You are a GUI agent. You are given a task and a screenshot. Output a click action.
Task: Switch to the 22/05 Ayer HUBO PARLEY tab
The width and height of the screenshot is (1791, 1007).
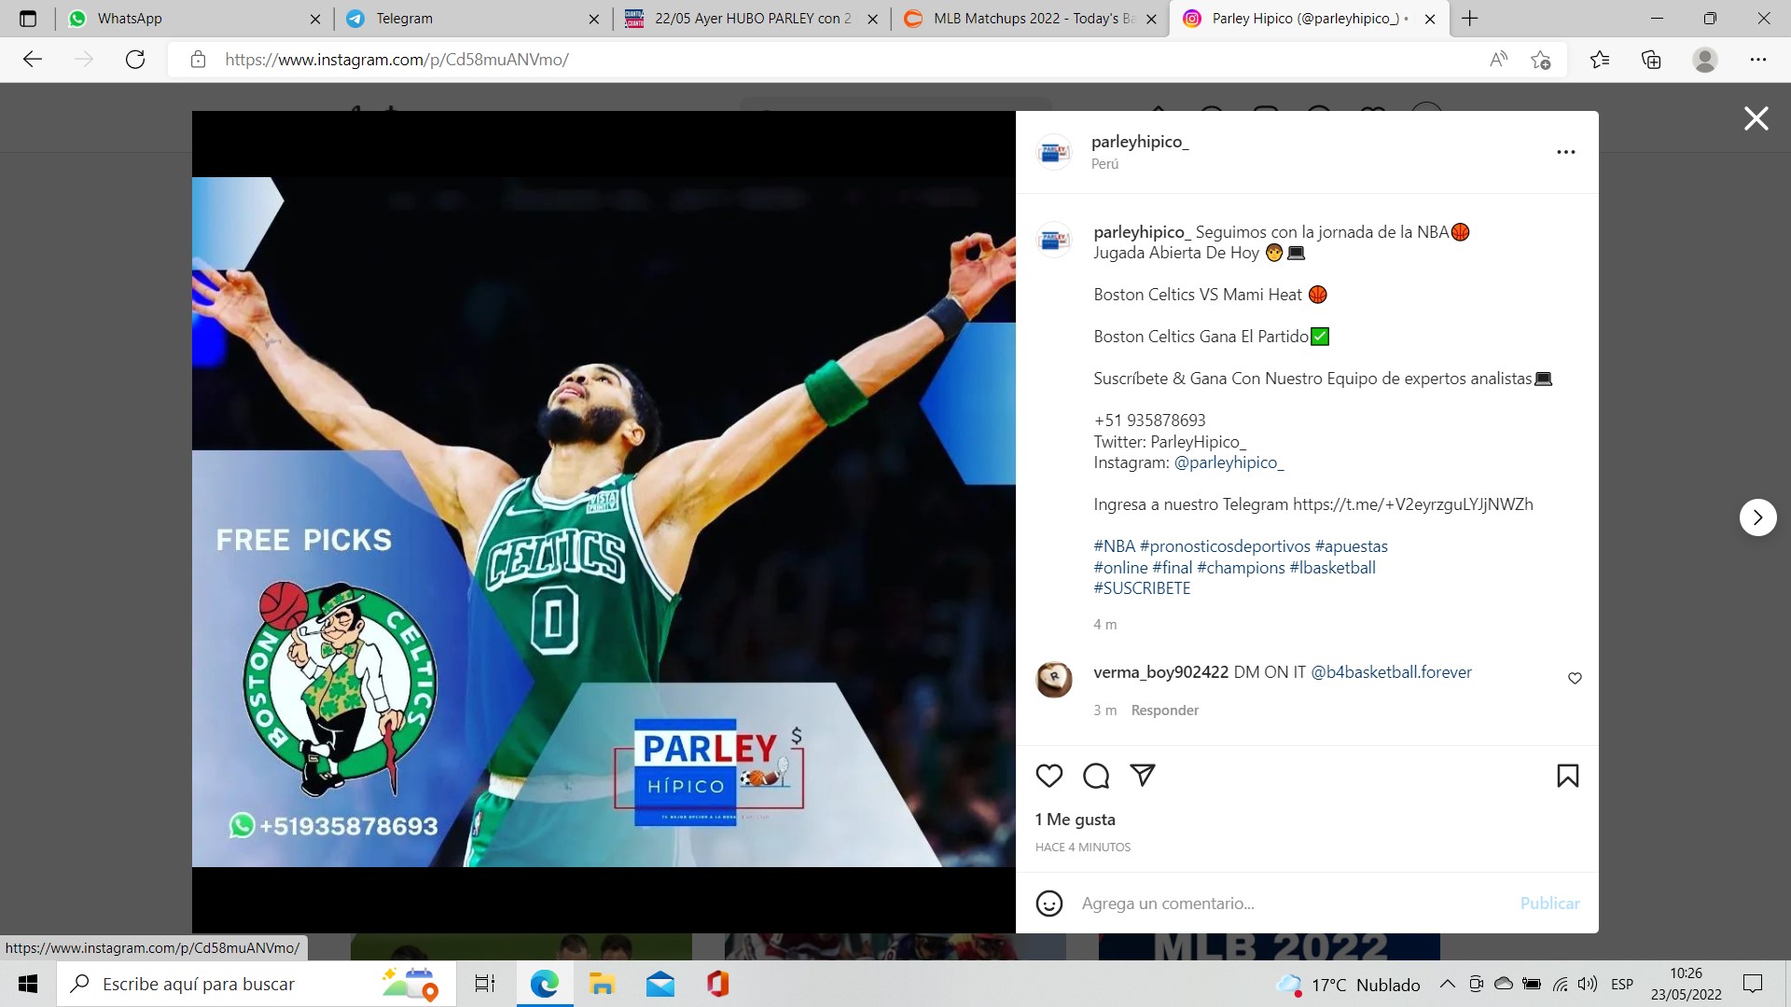click(x=751, y=19)
